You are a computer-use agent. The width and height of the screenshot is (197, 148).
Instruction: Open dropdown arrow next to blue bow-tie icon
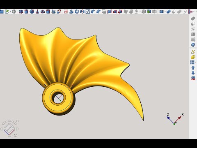tap(165, 12)
